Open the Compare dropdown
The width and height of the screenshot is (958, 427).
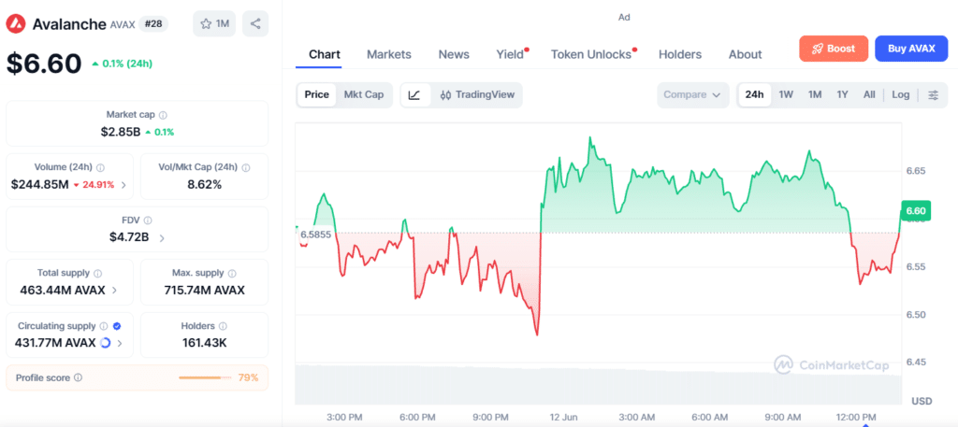[x=693, y=95]
